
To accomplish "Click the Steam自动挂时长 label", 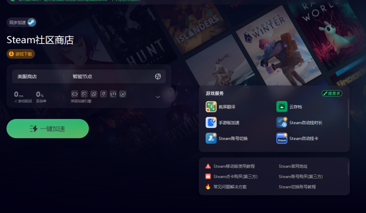I will click(306, 123).
